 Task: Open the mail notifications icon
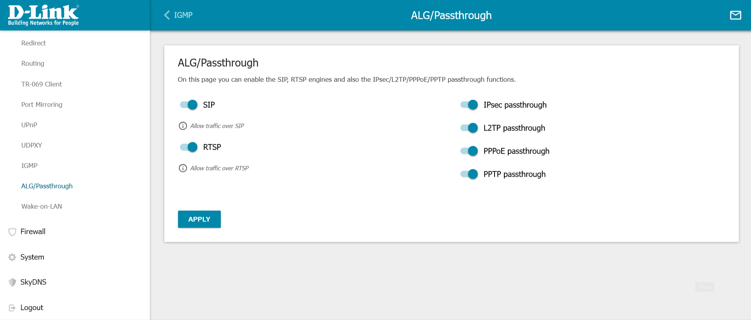coord(735,15)
